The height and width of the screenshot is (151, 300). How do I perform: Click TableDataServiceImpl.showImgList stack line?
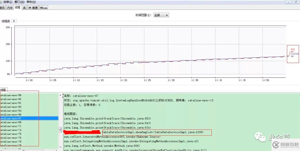(153, 132)
